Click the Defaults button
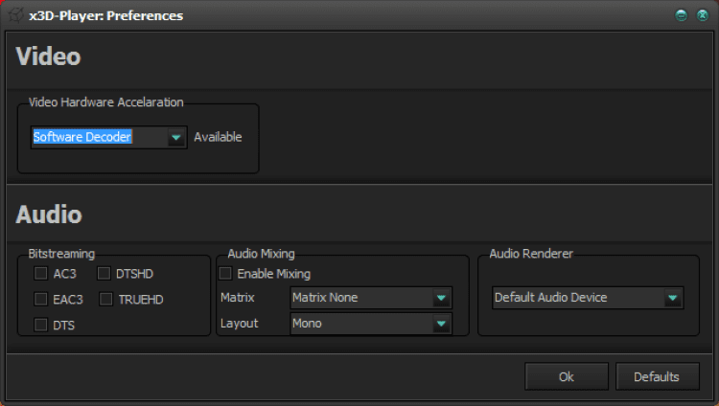Screen dimensions: 719x406 click(x=656, y=376)
